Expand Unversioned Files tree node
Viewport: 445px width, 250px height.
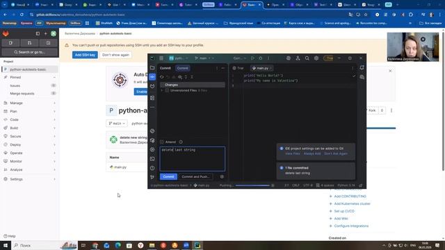162,90
